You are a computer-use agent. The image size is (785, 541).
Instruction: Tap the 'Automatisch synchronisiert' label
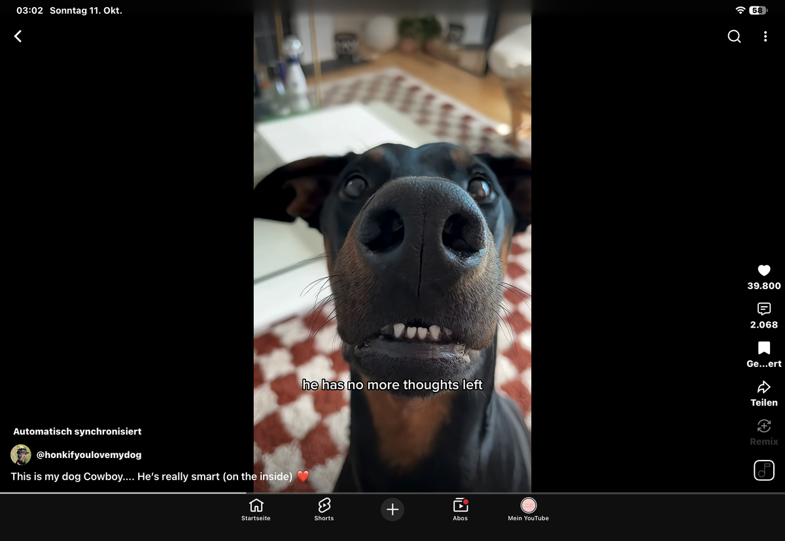[x=77, y=432]
